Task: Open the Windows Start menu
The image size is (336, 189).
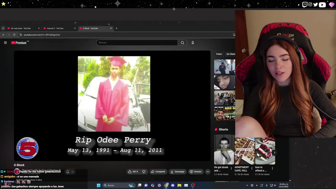Action: click(x=98, y=185)
